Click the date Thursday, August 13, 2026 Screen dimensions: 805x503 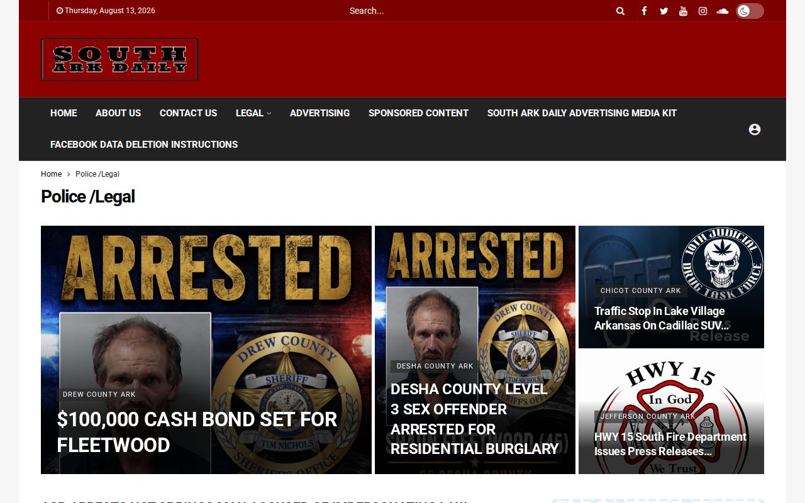pyautogui.click(x=106, y=11)
